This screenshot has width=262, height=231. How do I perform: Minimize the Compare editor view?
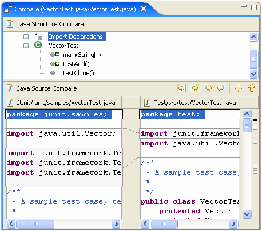pos(244,6)
